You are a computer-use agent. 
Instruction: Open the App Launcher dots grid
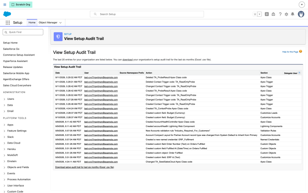(x=8, y=23)
